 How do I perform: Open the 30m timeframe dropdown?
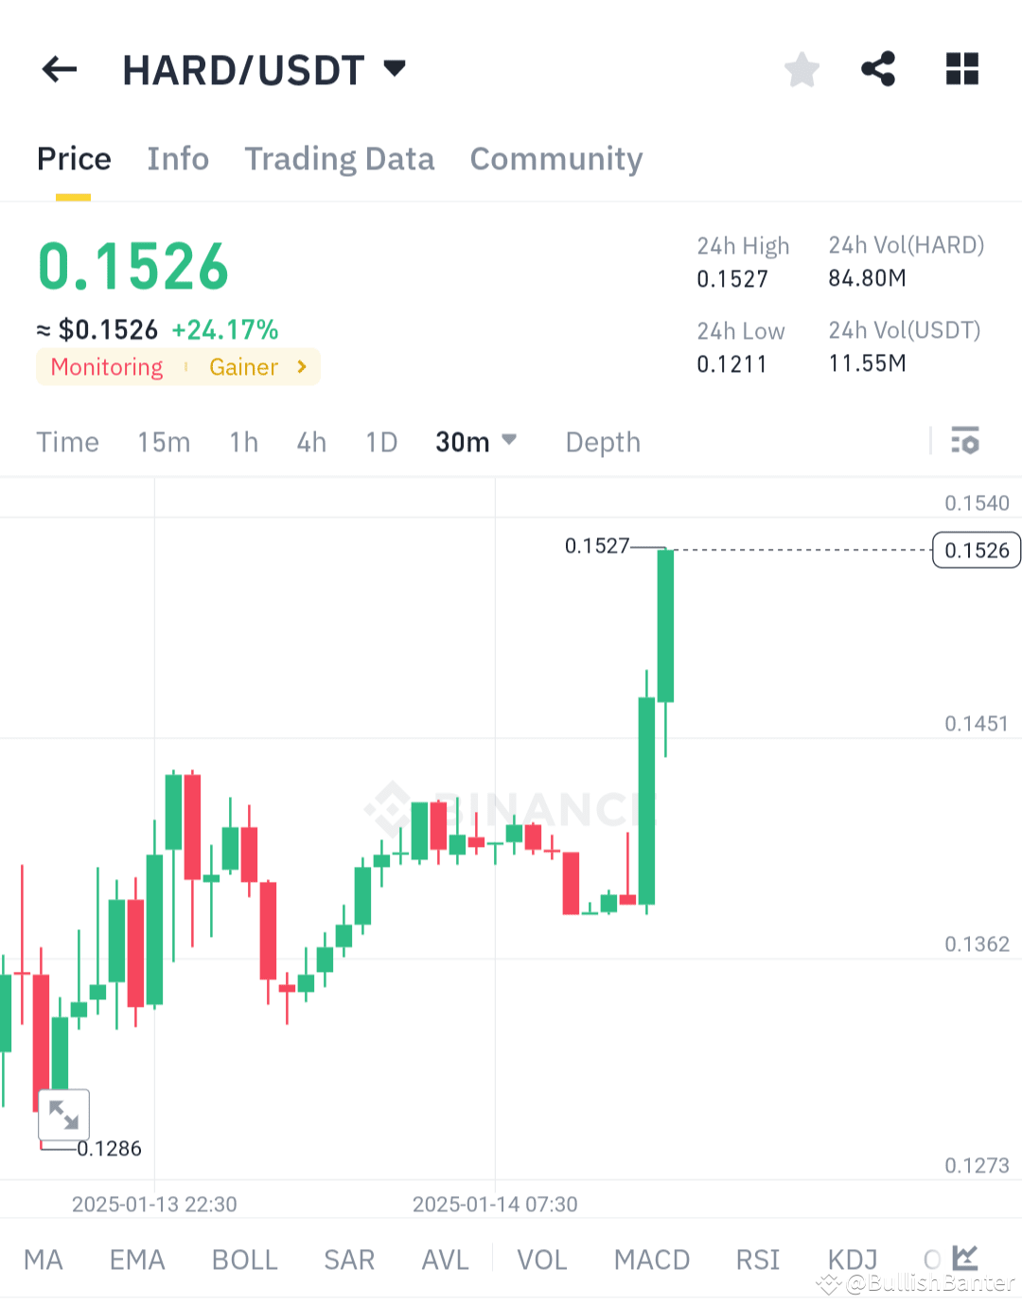pos(476,441)
